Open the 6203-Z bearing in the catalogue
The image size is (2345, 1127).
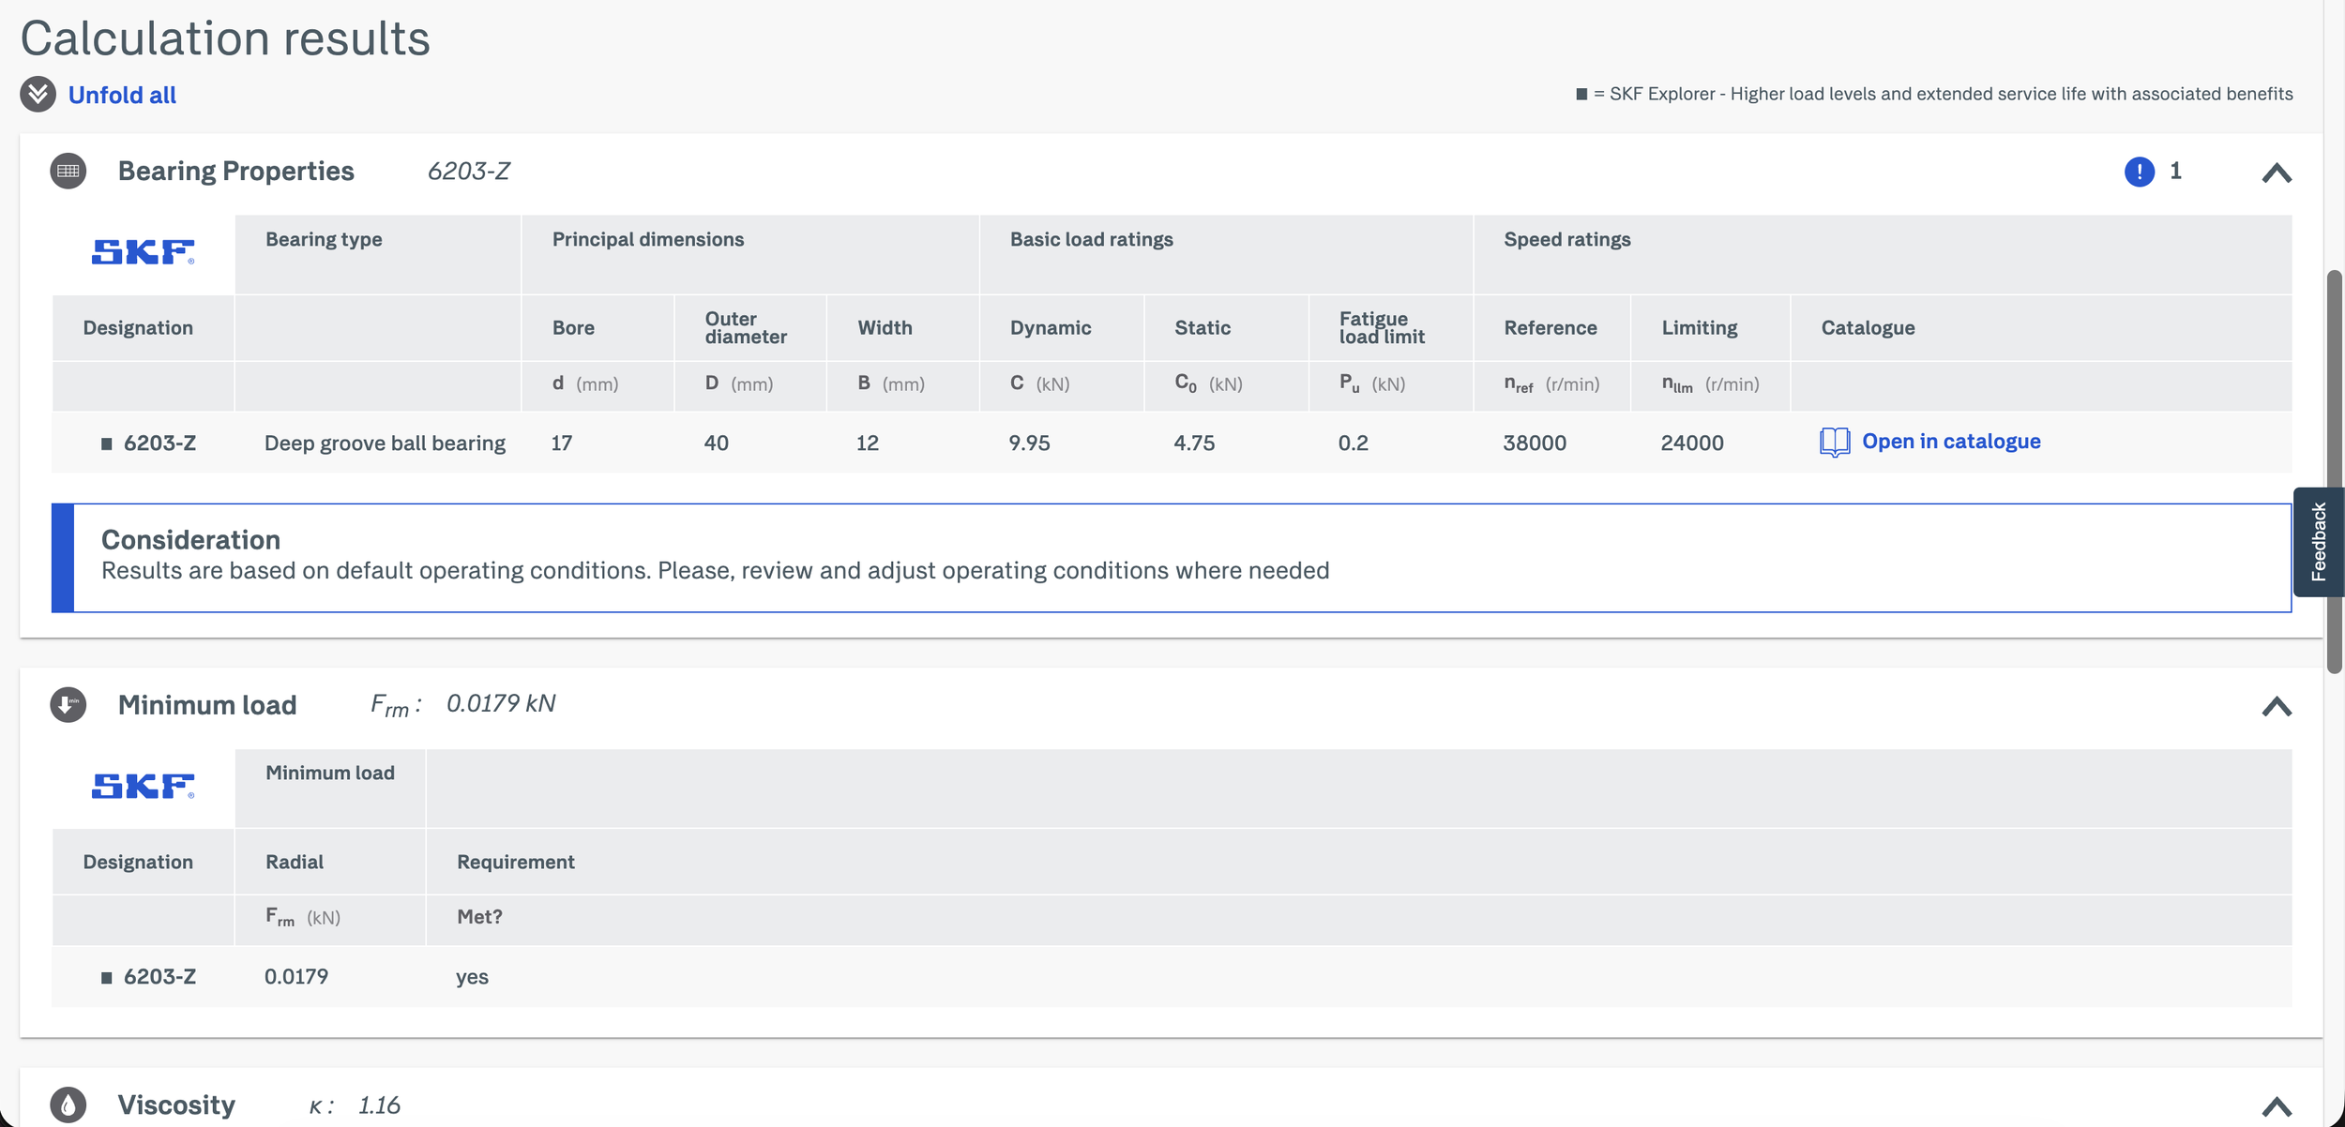click(x=1950, y=442)
